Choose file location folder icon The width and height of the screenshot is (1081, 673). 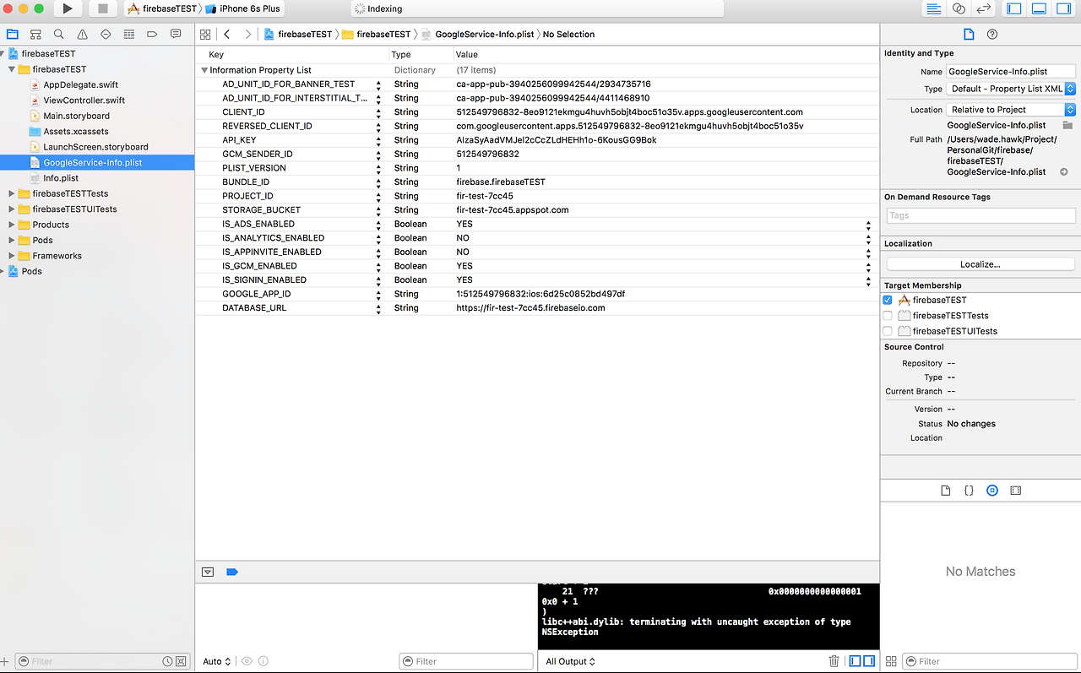tap(1067, 125)
